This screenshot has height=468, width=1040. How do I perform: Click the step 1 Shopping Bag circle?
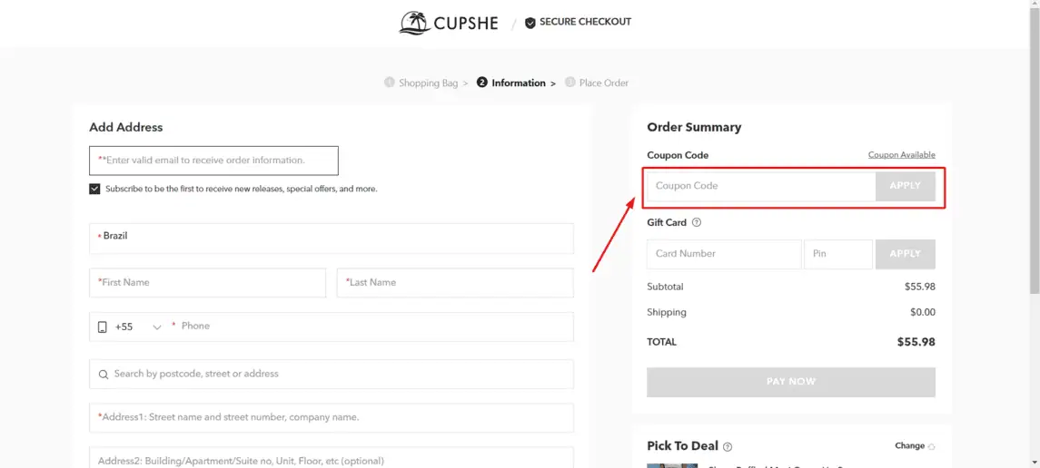[x=390, y=83]
